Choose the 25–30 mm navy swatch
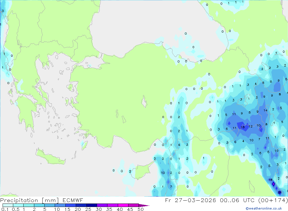 point(92,205)
